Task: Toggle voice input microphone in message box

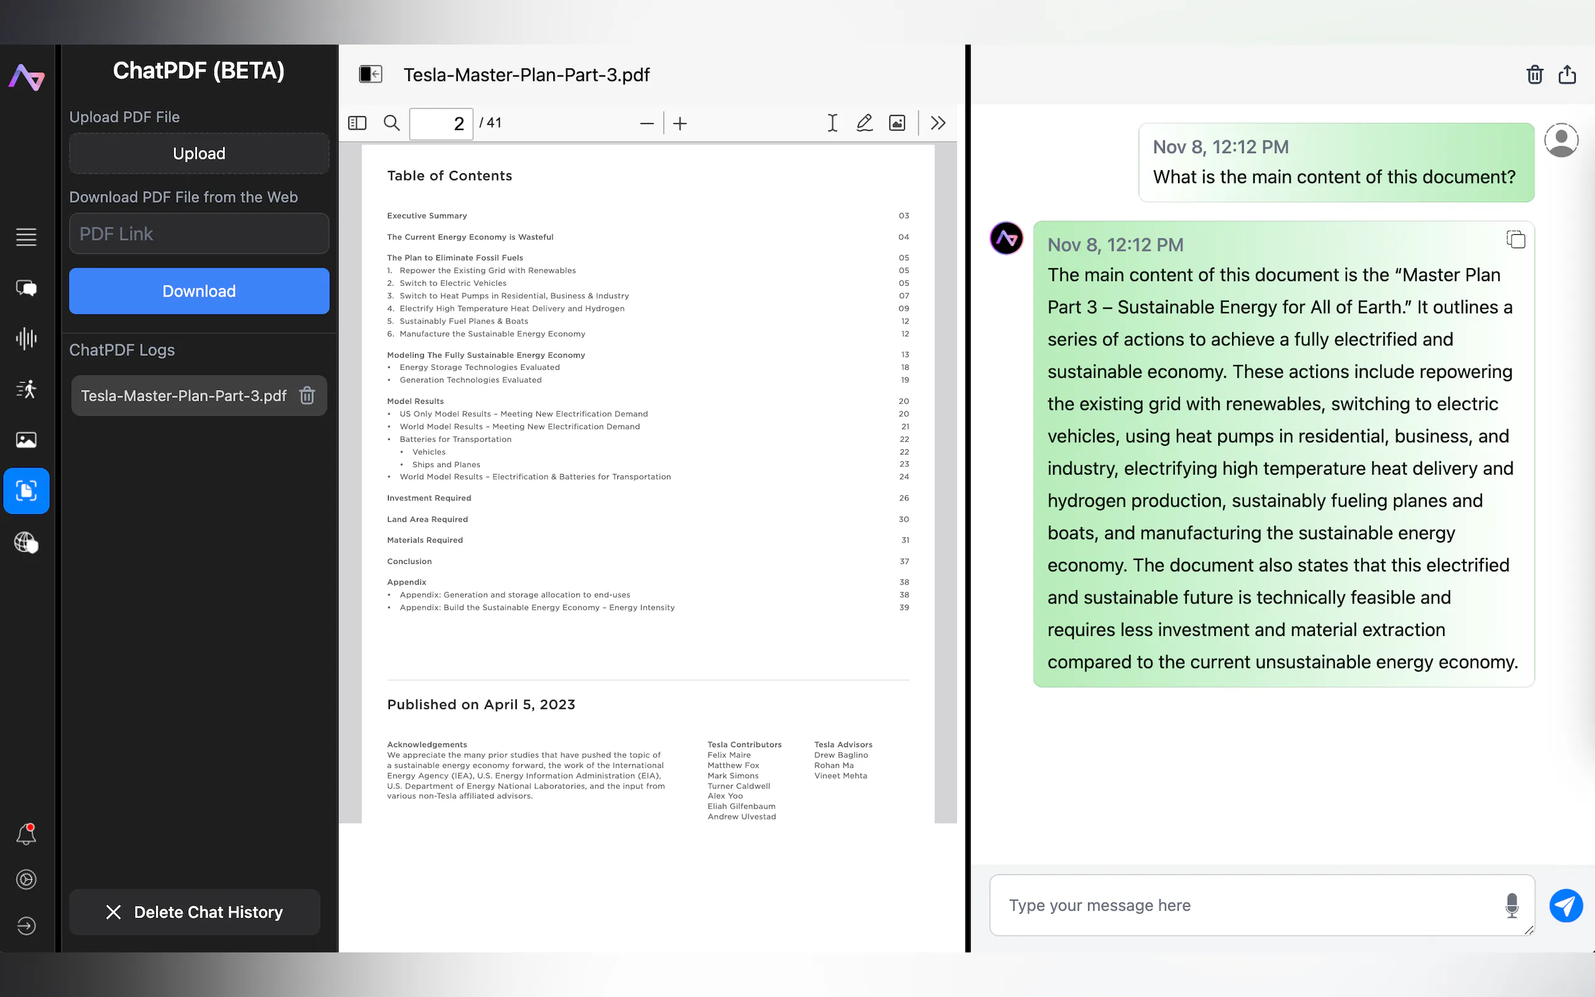Action: 1511,905
